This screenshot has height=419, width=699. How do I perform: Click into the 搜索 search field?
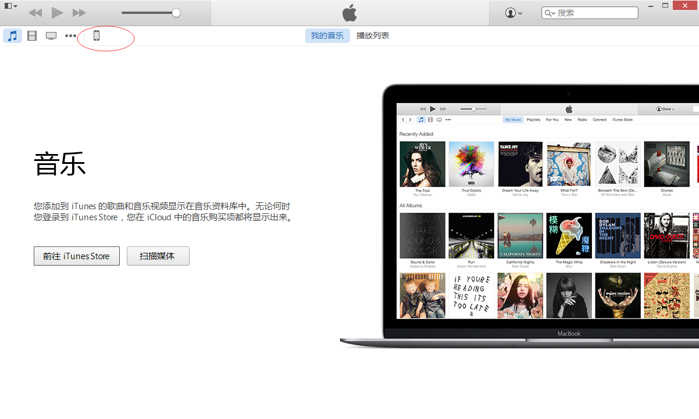point(590,12)
